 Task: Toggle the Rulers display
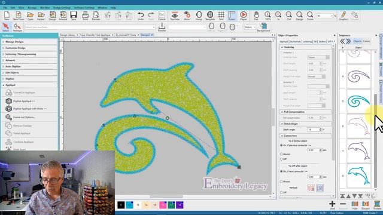pyautogui.click(x=232, y=16)
